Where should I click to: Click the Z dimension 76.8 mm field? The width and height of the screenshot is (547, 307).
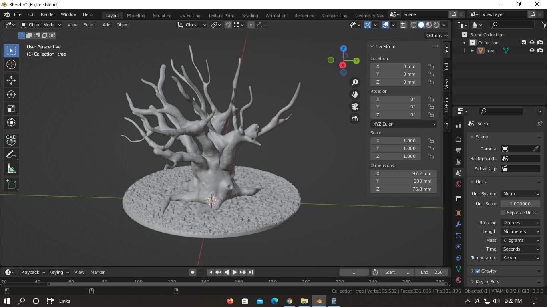coord(404,189)
